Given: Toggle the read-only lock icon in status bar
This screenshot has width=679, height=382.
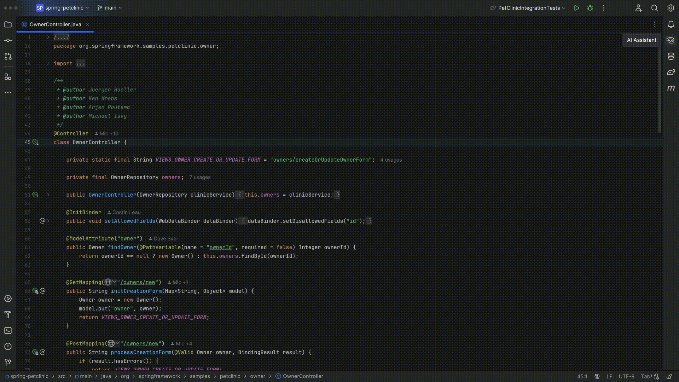Looking at the screenshot, I should [669, 376].
